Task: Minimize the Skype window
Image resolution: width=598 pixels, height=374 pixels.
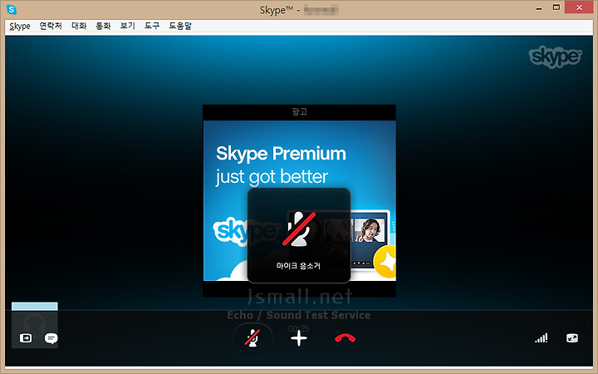Action: [x=539, y=8]
